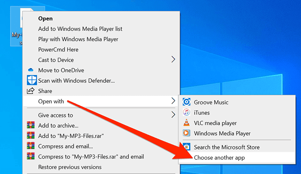The height and width of the screenshot is (174, 301).
Task: Choose Compress to "My-MP3-Files.rar" and email
Action: click(91, 157)
